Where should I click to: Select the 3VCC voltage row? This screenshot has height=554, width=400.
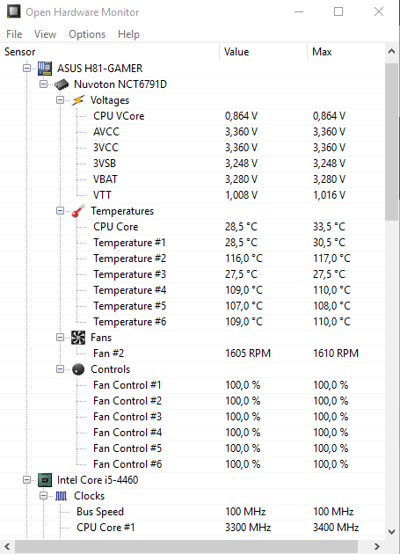click(193, 148)
